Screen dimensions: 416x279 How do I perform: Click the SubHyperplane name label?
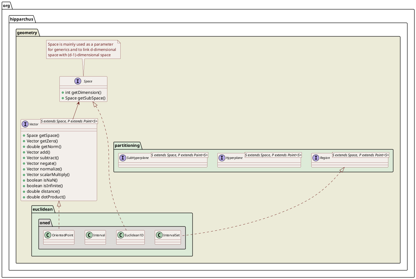[138, 158]
